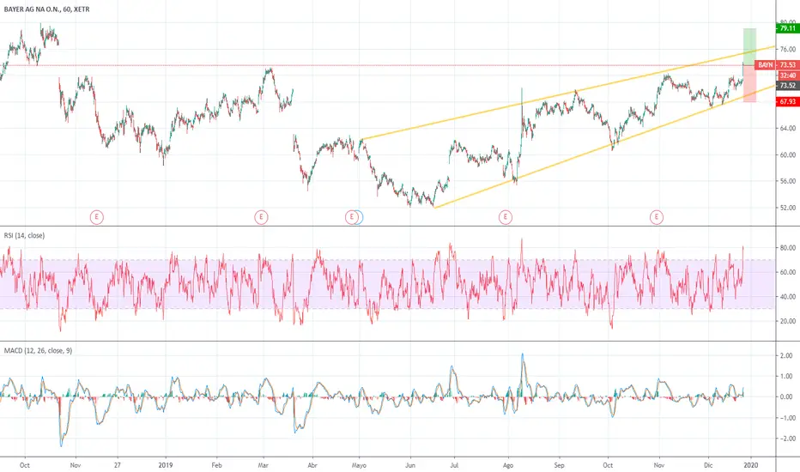Click the earnings 'E' marker above Mar
This screenshot has width=800, height=472.
[x=261, y=217]
